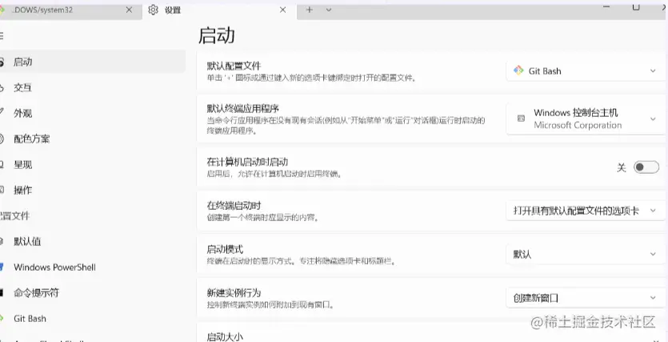This screenshot has height=342, width=668.
Task: Close the DOWS/system32 tab
Action: pyautogui.click(x=129, y=10)
